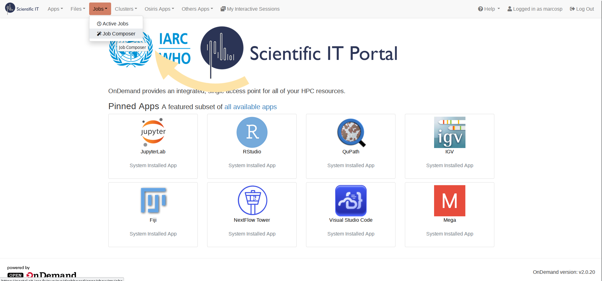The height and width of the screenshot is (281, 602).
Task: Open the Mega app icon
Action: click(x=449, y=201)
